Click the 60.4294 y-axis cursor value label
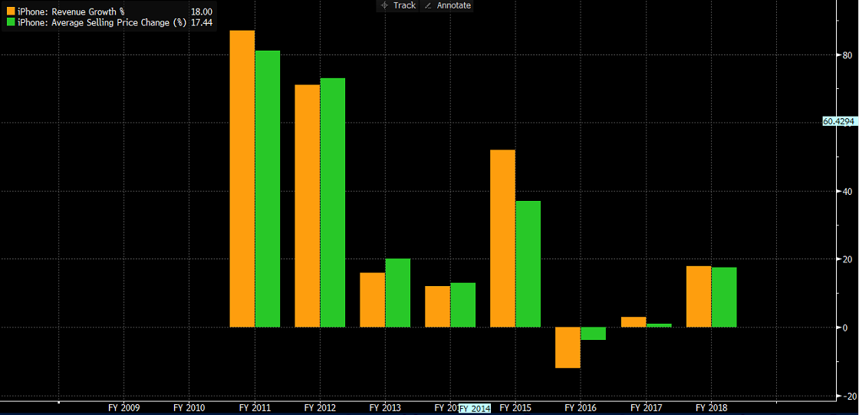This screenshot has height=415, width=859. [839, 122]
